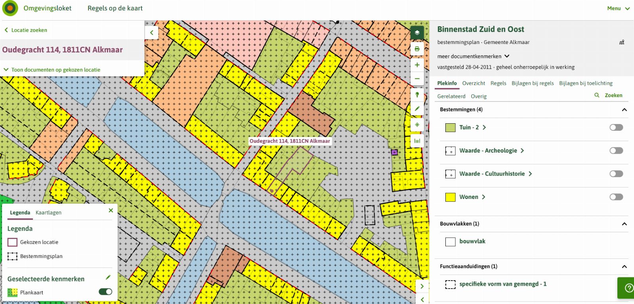Click the share icon beside Gemeente Alkmaar

pyautogui.click(x=622, y=42)
